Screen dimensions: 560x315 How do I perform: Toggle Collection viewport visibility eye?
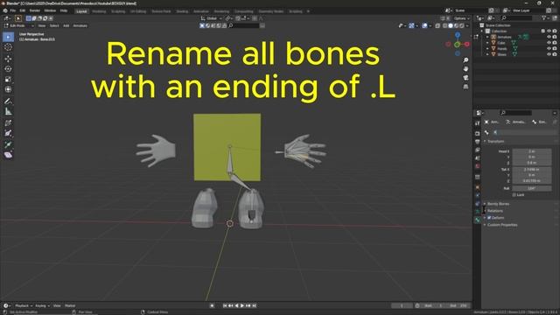549,31
